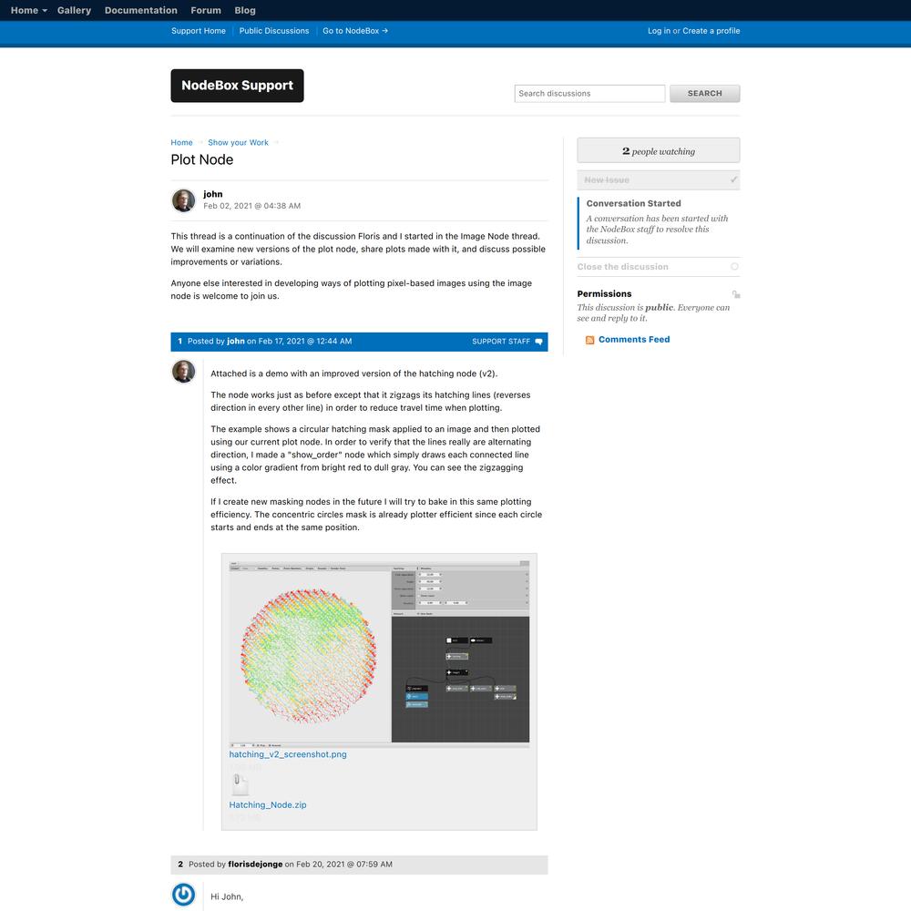Viewport: 911px width, 911px height.
Task: Open the Home menu in the top navigation
Action: [x=28, y=10]
